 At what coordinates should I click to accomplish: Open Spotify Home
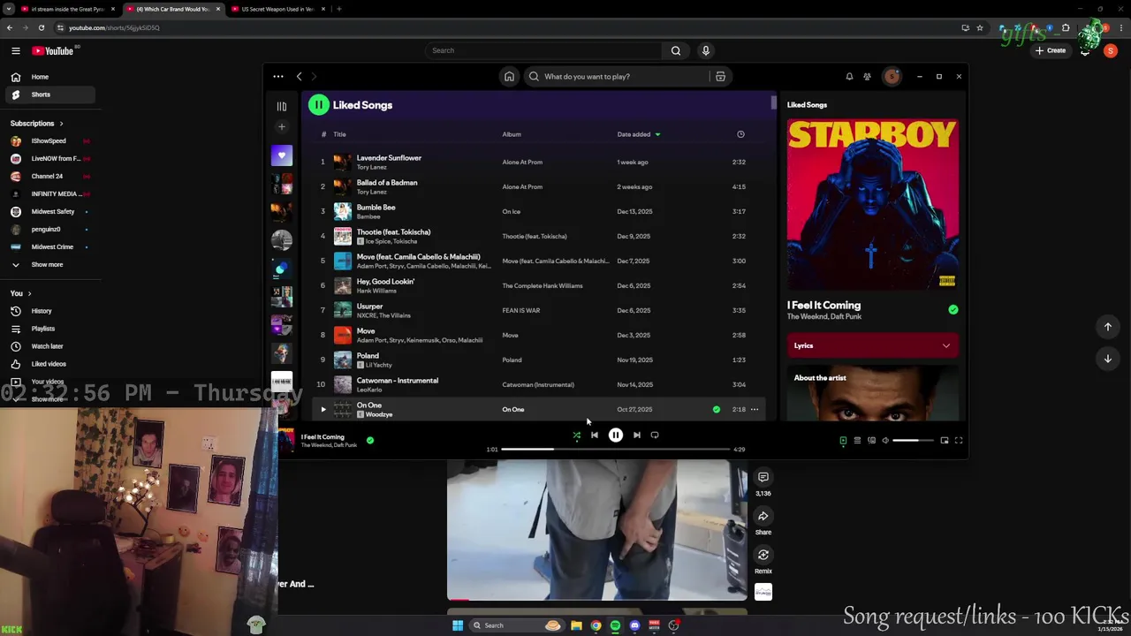(x=509, y=77)
